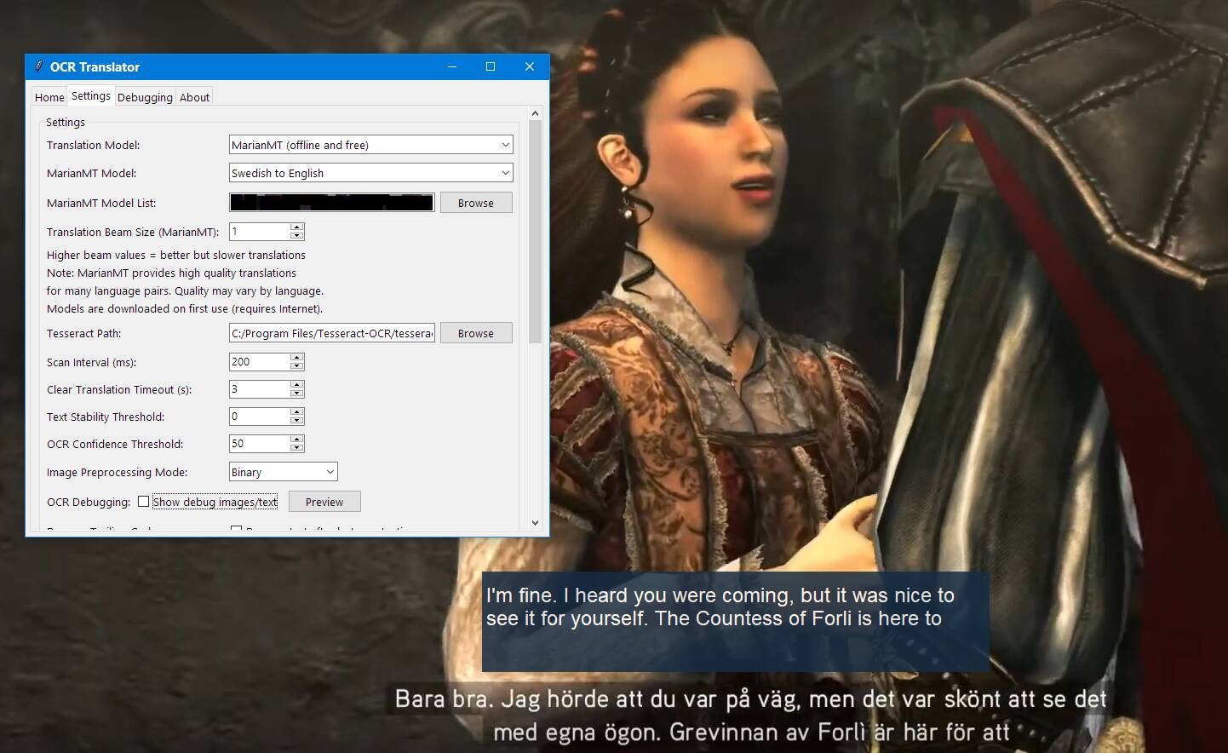Click into the Tesseract Path text field
Screen dimensions: 1228x753
[x=332, y=333]
